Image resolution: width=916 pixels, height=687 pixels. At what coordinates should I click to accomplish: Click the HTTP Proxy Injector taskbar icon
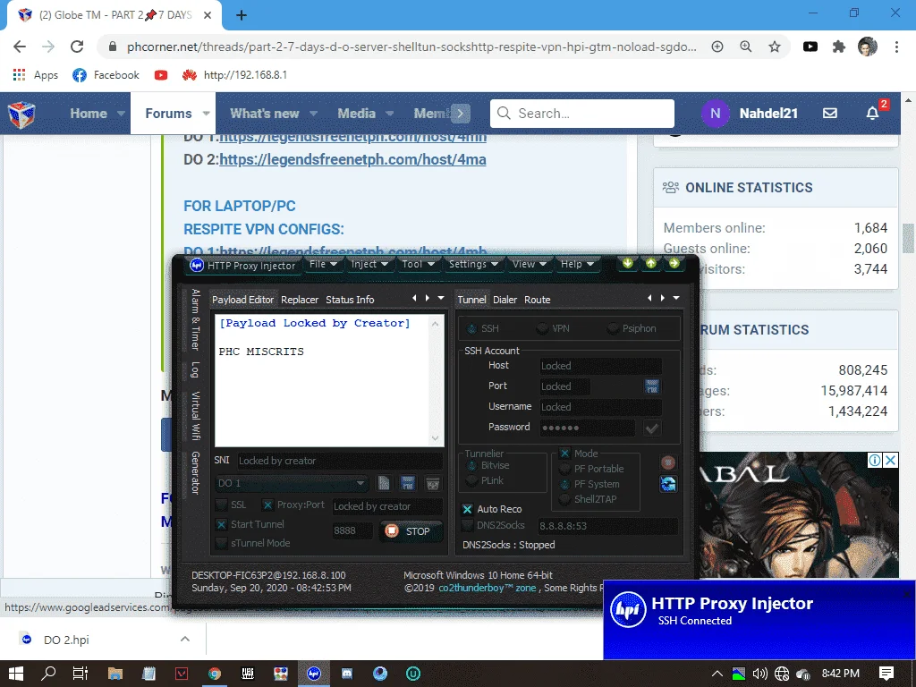click(x=314, y=674)
